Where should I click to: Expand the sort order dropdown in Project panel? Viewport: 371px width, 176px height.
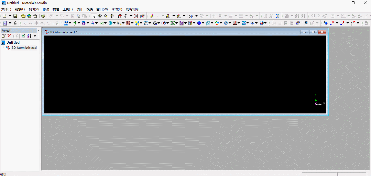click(x=35, y=36)
